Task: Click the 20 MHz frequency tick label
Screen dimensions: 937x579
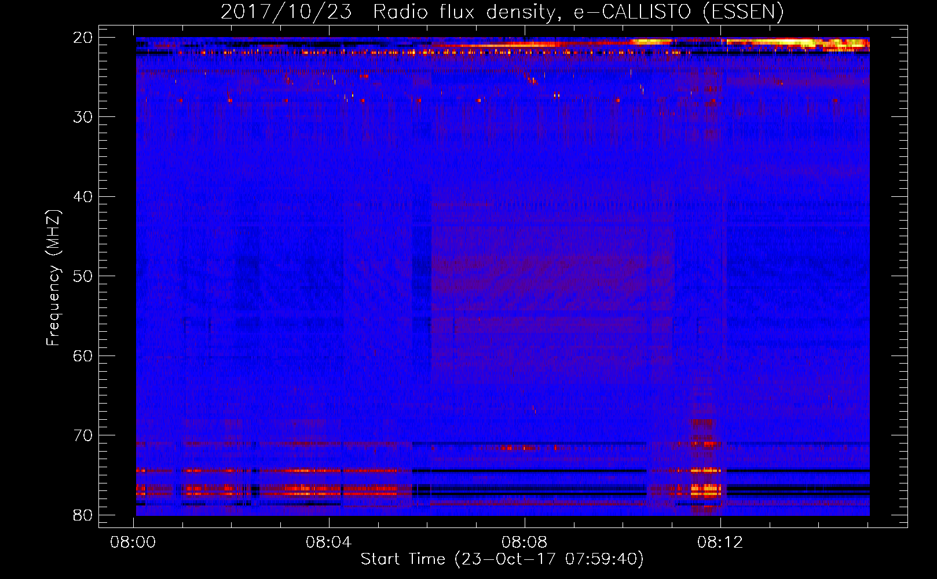Action: pyautogui.click(x=83, y=38)
